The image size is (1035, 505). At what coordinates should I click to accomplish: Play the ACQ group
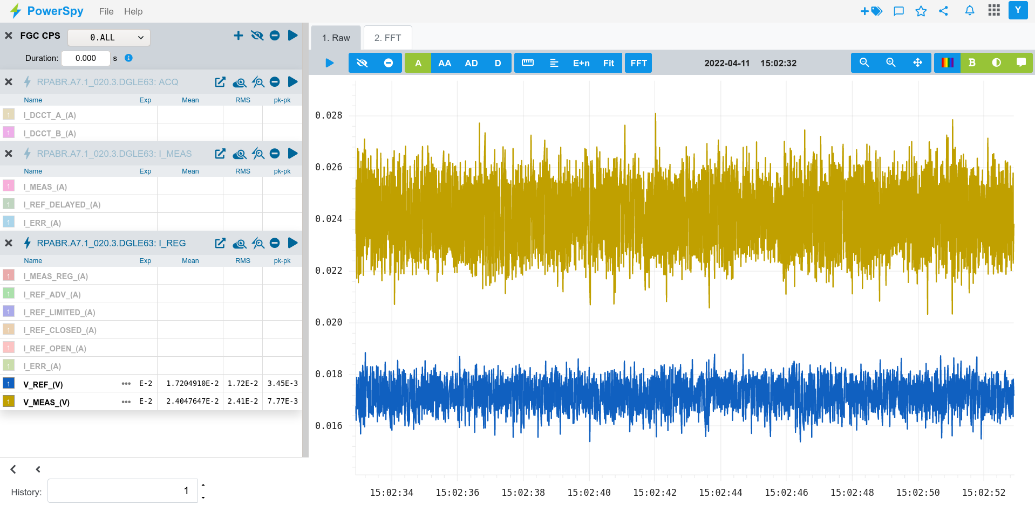click(x=293, y=82)
